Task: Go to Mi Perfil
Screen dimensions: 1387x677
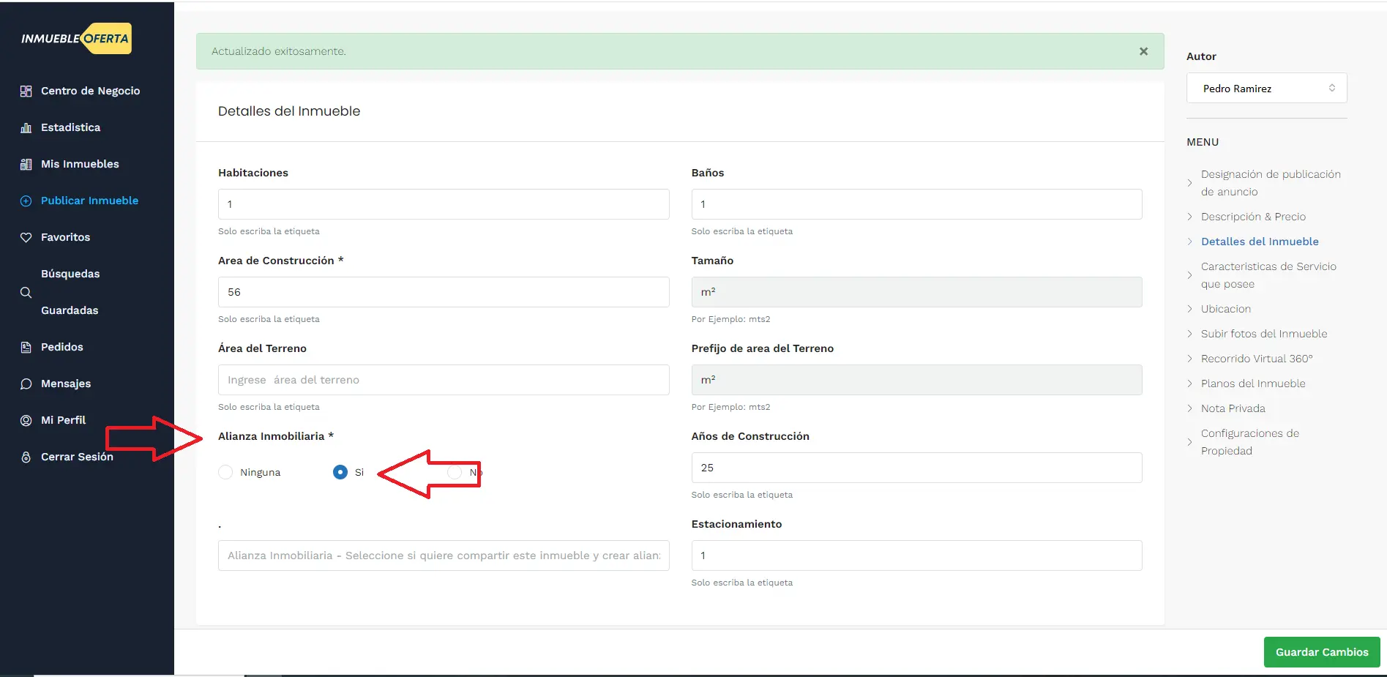Action: [63, 420]
